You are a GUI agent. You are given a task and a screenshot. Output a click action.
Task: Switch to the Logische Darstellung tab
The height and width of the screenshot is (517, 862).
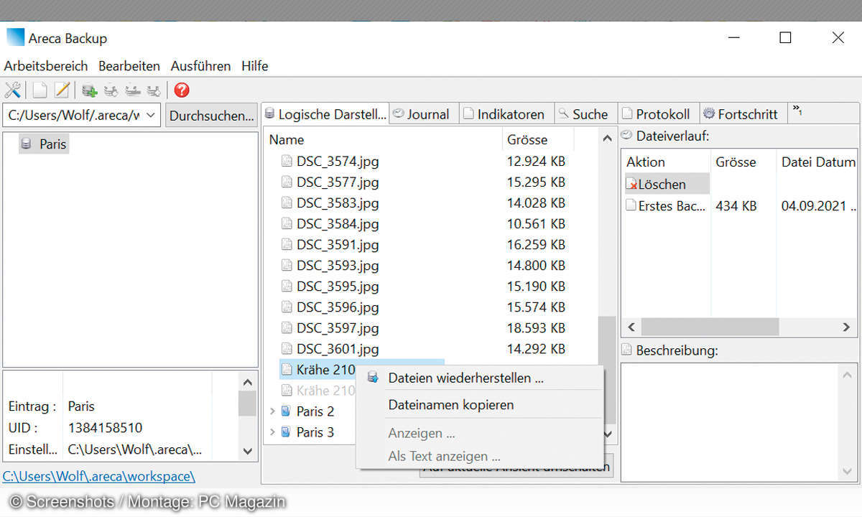[325, 114]
